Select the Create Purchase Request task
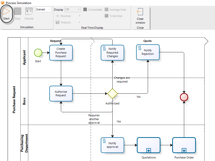Screen dimensions: 215x161 61,53
